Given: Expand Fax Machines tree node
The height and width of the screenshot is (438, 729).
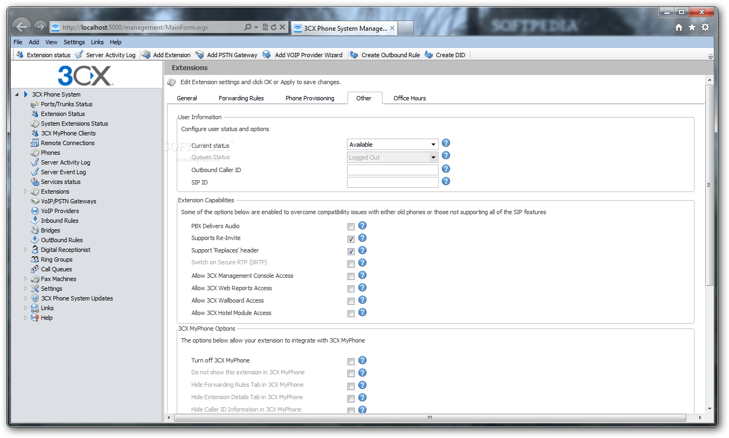Looking at the screenshot, I should [x=25, y=279].
